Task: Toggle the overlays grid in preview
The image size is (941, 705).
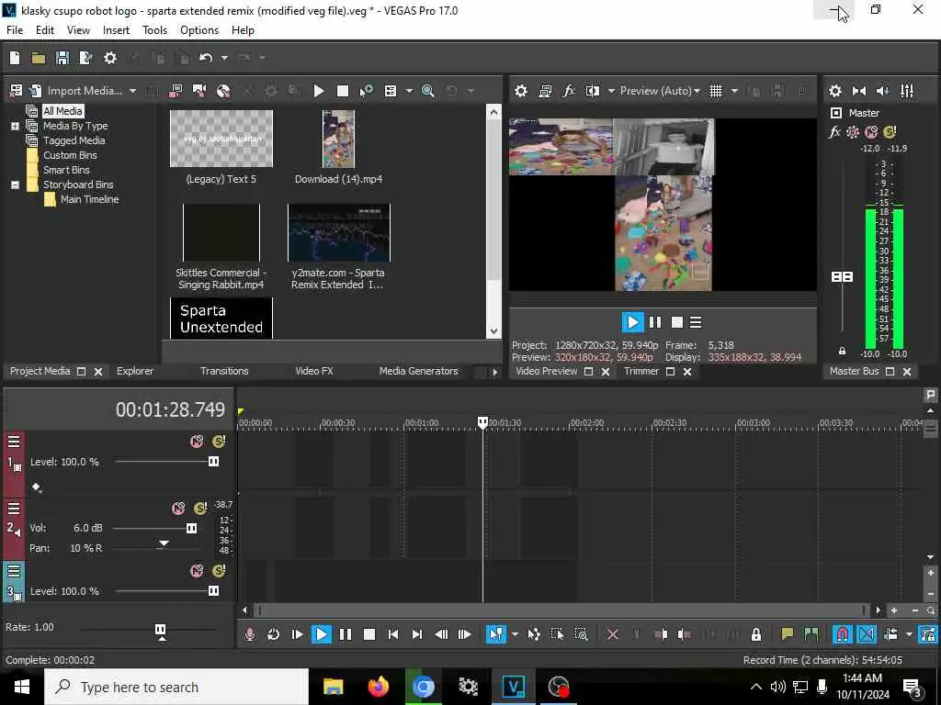Action: (716, 91)
